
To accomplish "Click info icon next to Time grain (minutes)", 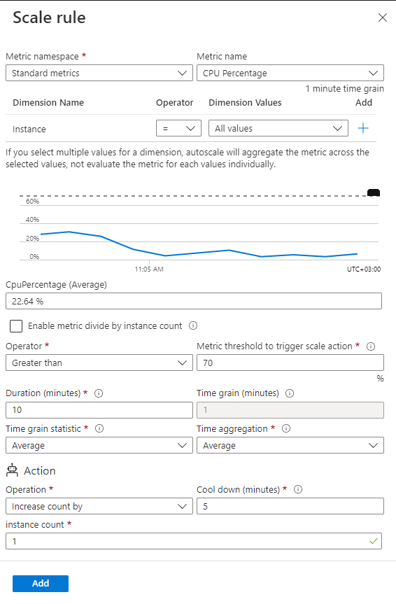I will point(290,393).
